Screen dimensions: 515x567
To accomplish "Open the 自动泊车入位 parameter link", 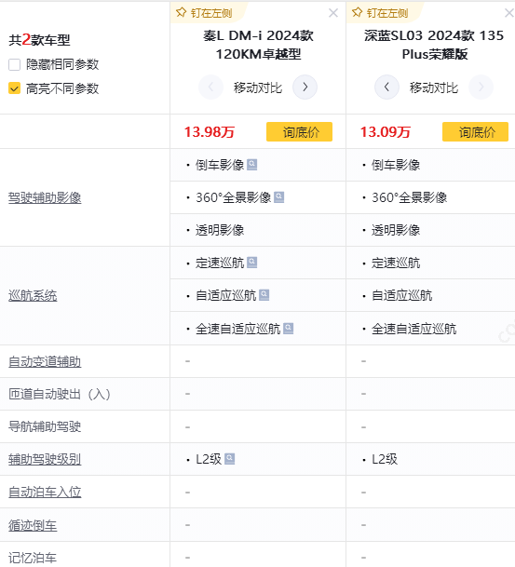I will (45, 492).
